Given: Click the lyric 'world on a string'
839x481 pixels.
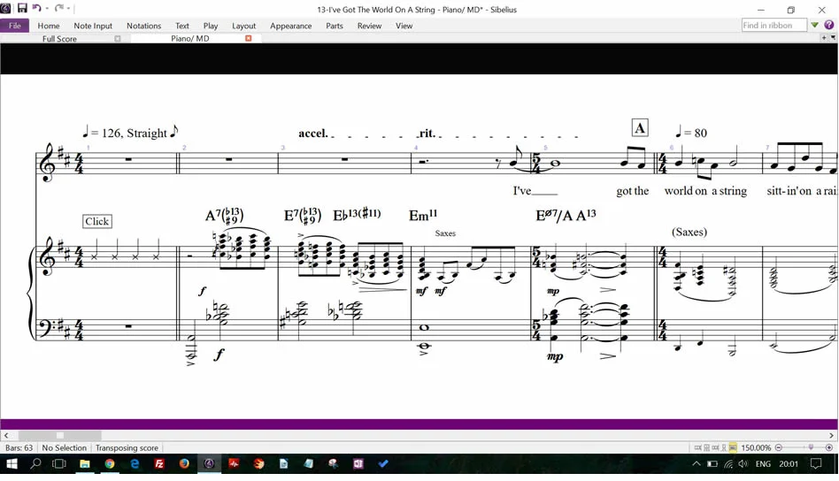Looking at the screenshot, I should coord(705,191).
